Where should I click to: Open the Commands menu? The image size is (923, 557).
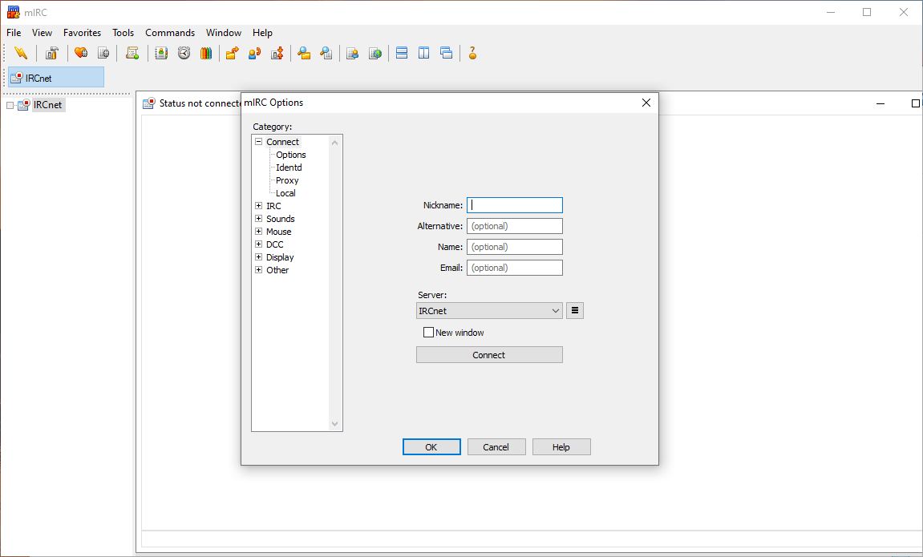pyautogui.click(x=170, y=33)
